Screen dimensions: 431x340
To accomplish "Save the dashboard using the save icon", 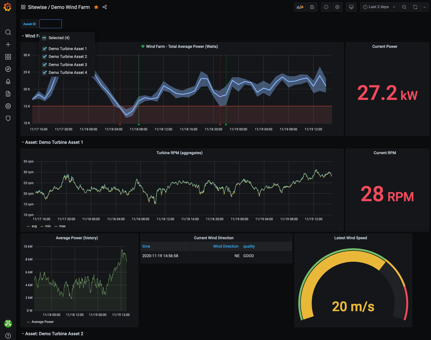I will pyautogui.click(x=312, y=7).
